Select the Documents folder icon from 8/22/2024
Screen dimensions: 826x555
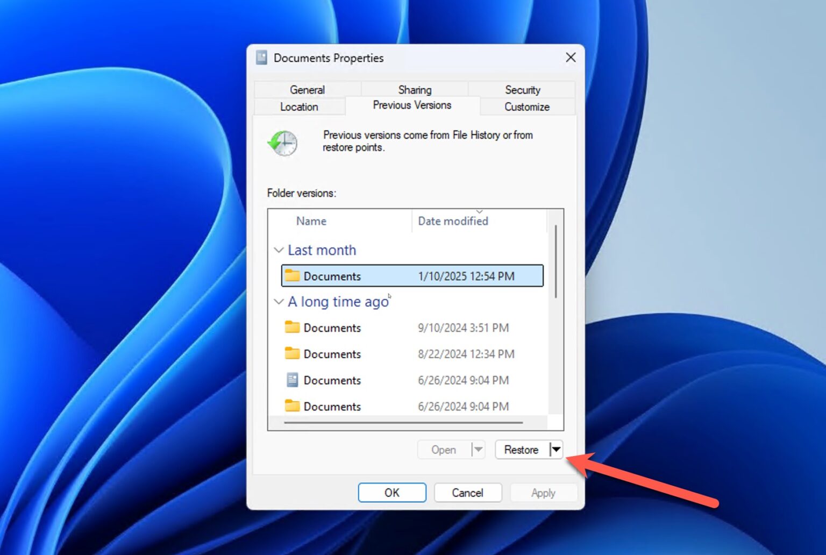(292, 354)
